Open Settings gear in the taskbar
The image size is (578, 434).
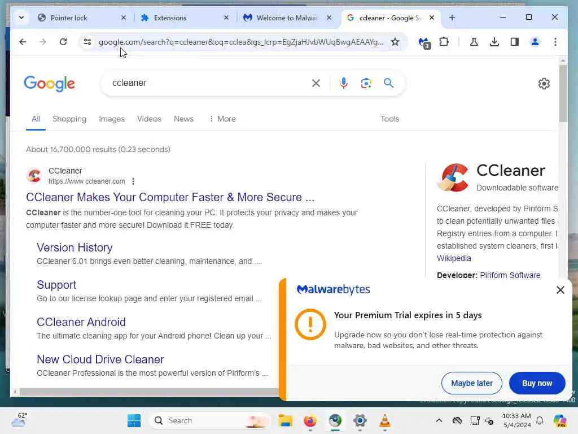[360, 420]
